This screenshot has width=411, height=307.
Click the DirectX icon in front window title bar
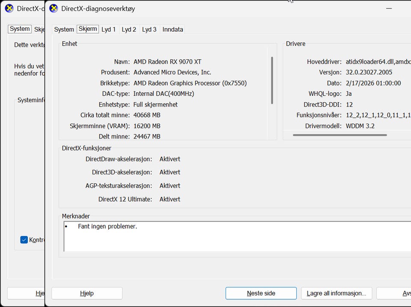54,9
